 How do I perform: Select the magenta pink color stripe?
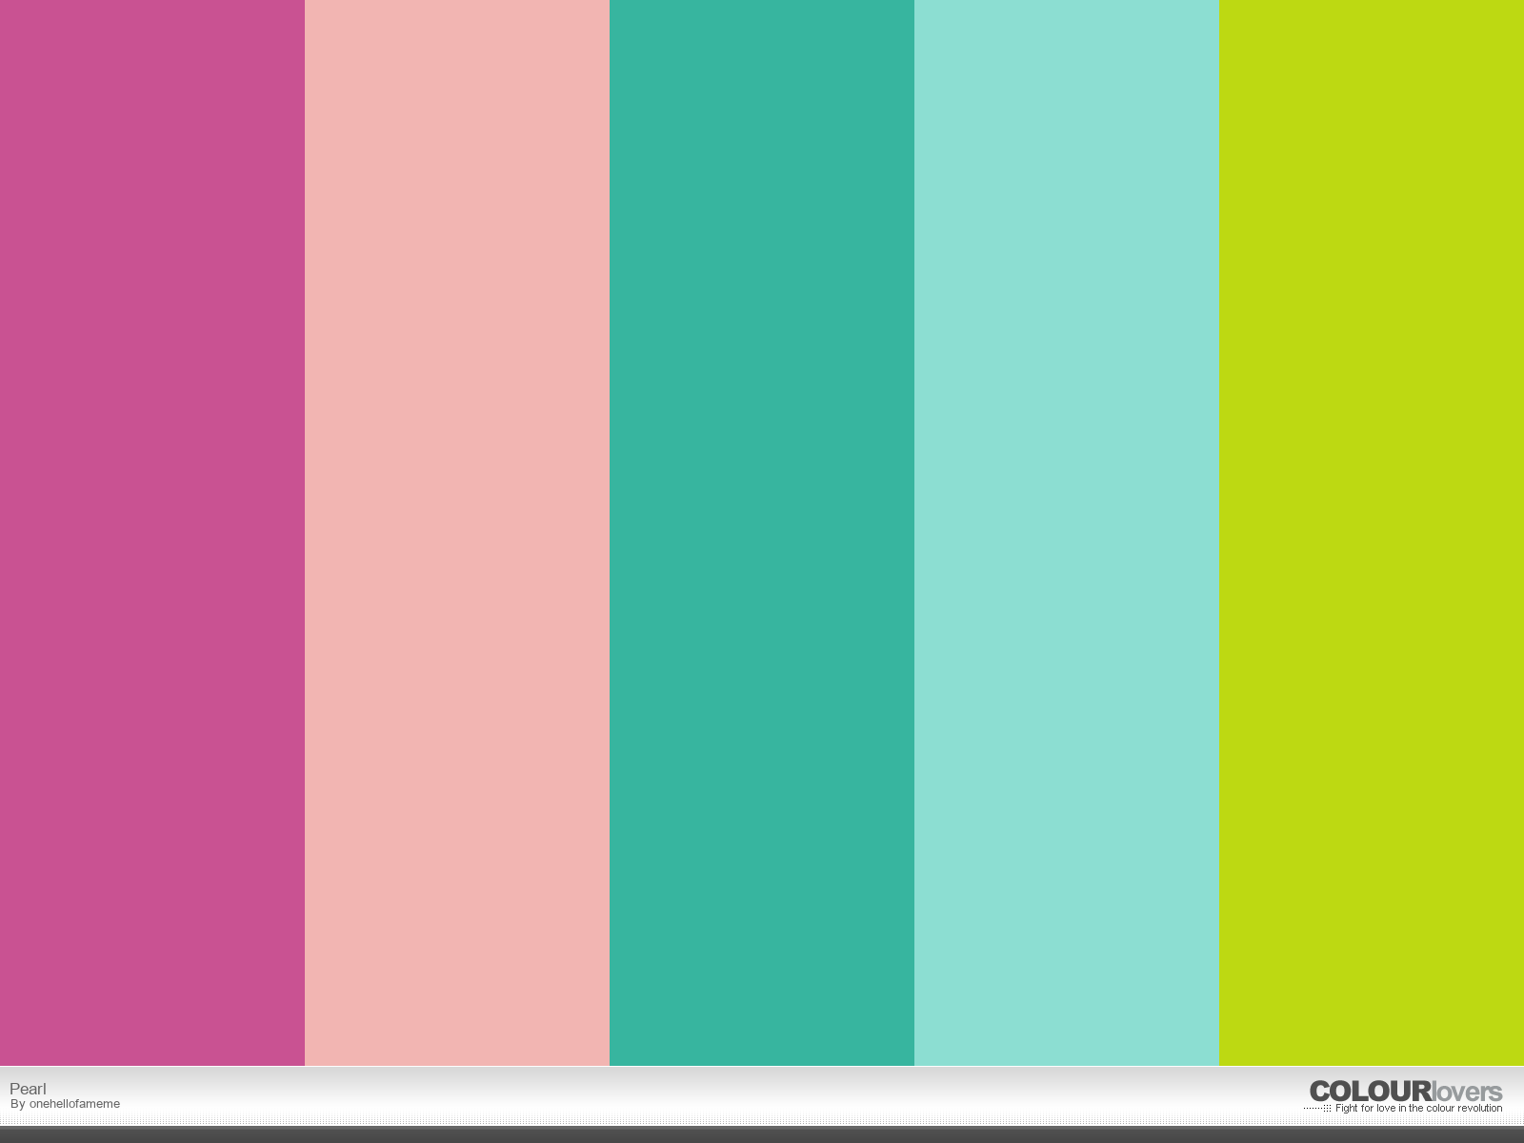point(152,532)
